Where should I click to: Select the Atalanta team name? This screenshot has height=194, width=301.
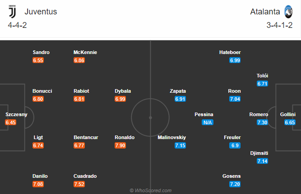pos(265,12)
